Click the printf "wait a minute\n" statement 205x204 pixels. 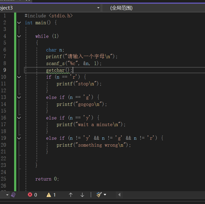tap(91, 125)
